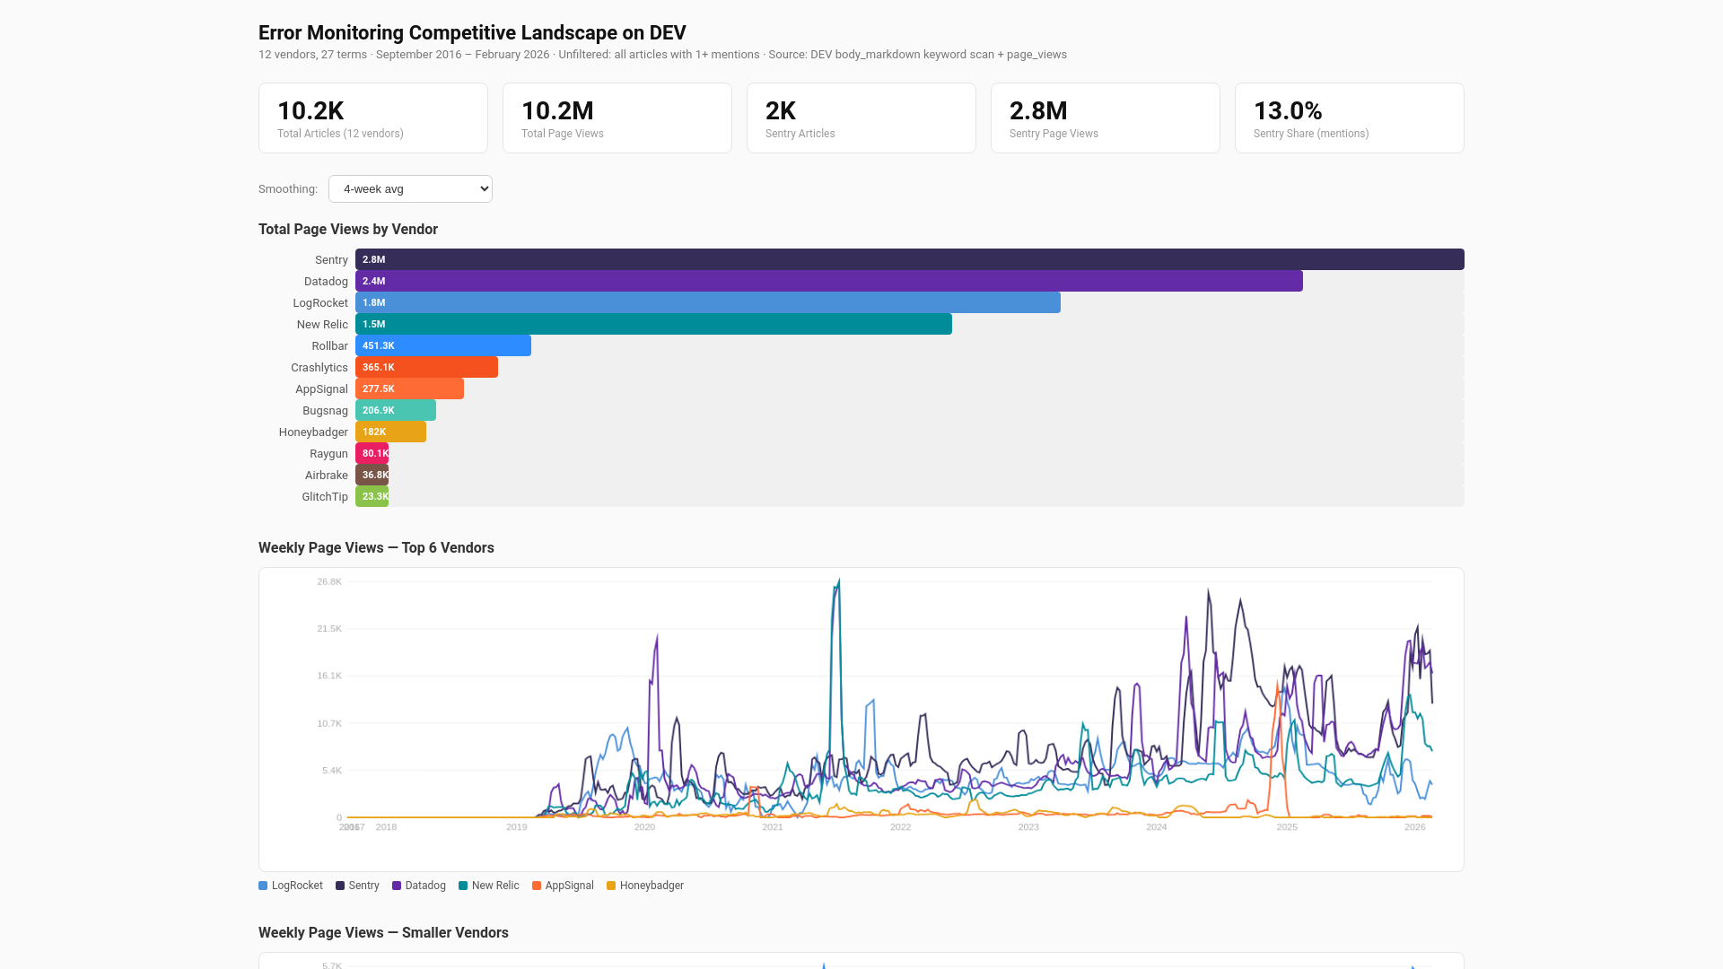
Task: Click the Raygun 80.1K bar
Action: coord(372,453)
